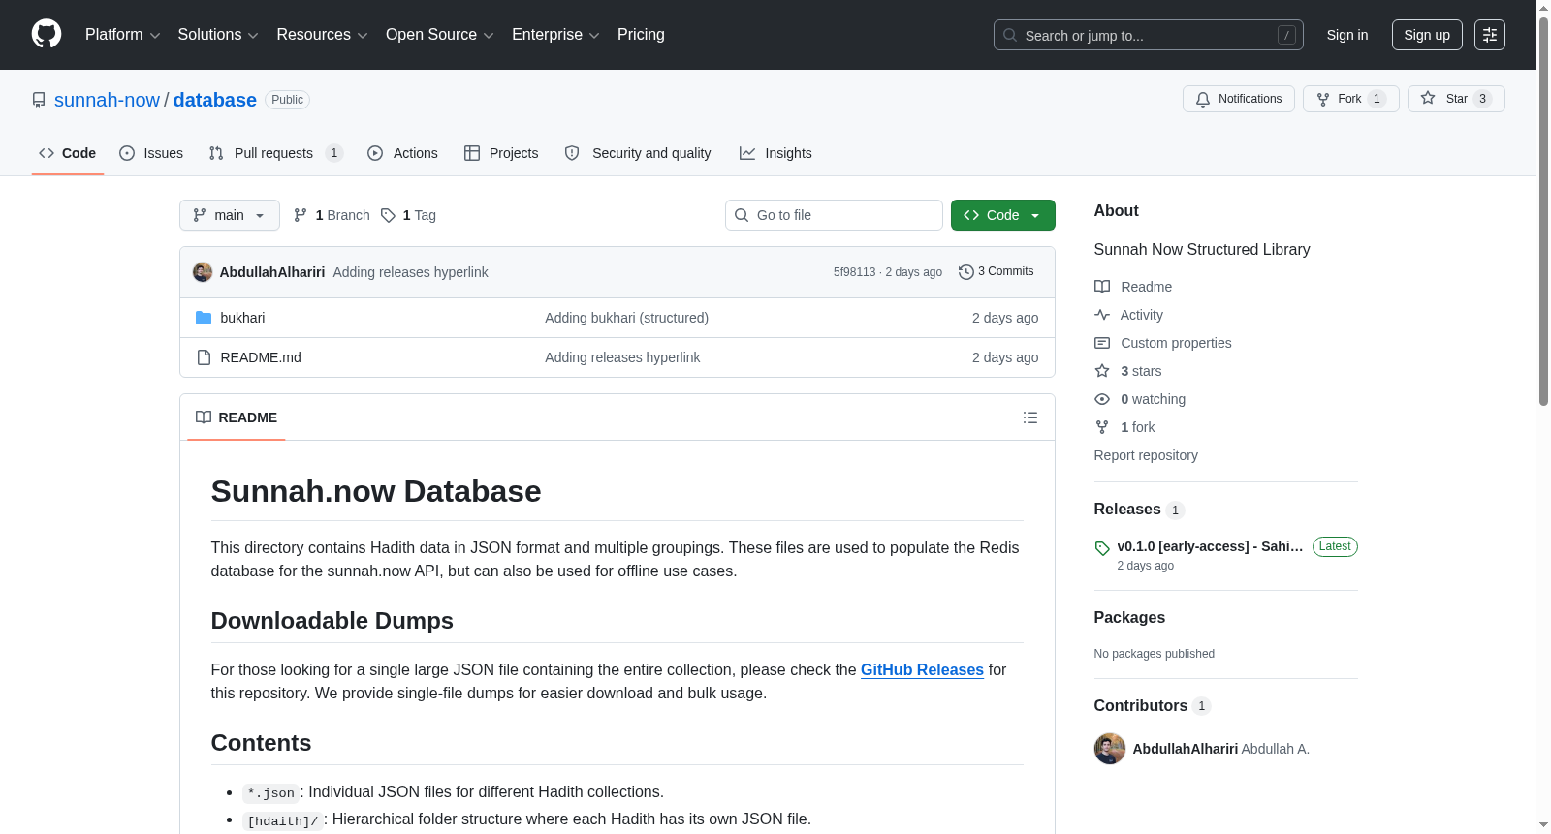Focus the 'Go to file' search field
This screenshot has width=1551, height=834.
point(834,215)
